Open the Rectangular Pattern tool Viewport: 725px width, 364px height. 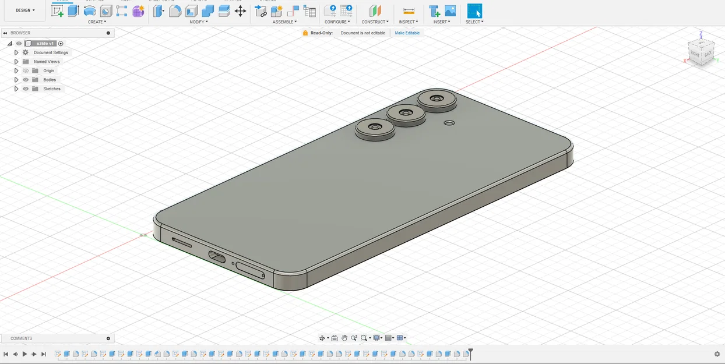122,10
